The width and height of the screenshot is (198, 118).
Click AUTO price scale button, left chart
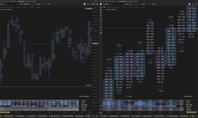coord(95,7)
